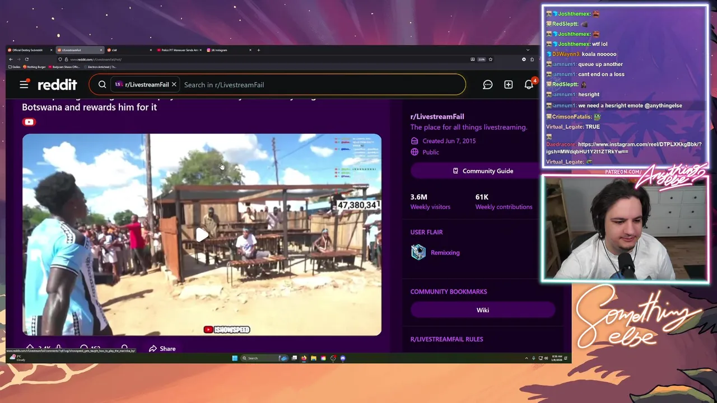Open the Instagram reel link in chat

pos(623,148)
